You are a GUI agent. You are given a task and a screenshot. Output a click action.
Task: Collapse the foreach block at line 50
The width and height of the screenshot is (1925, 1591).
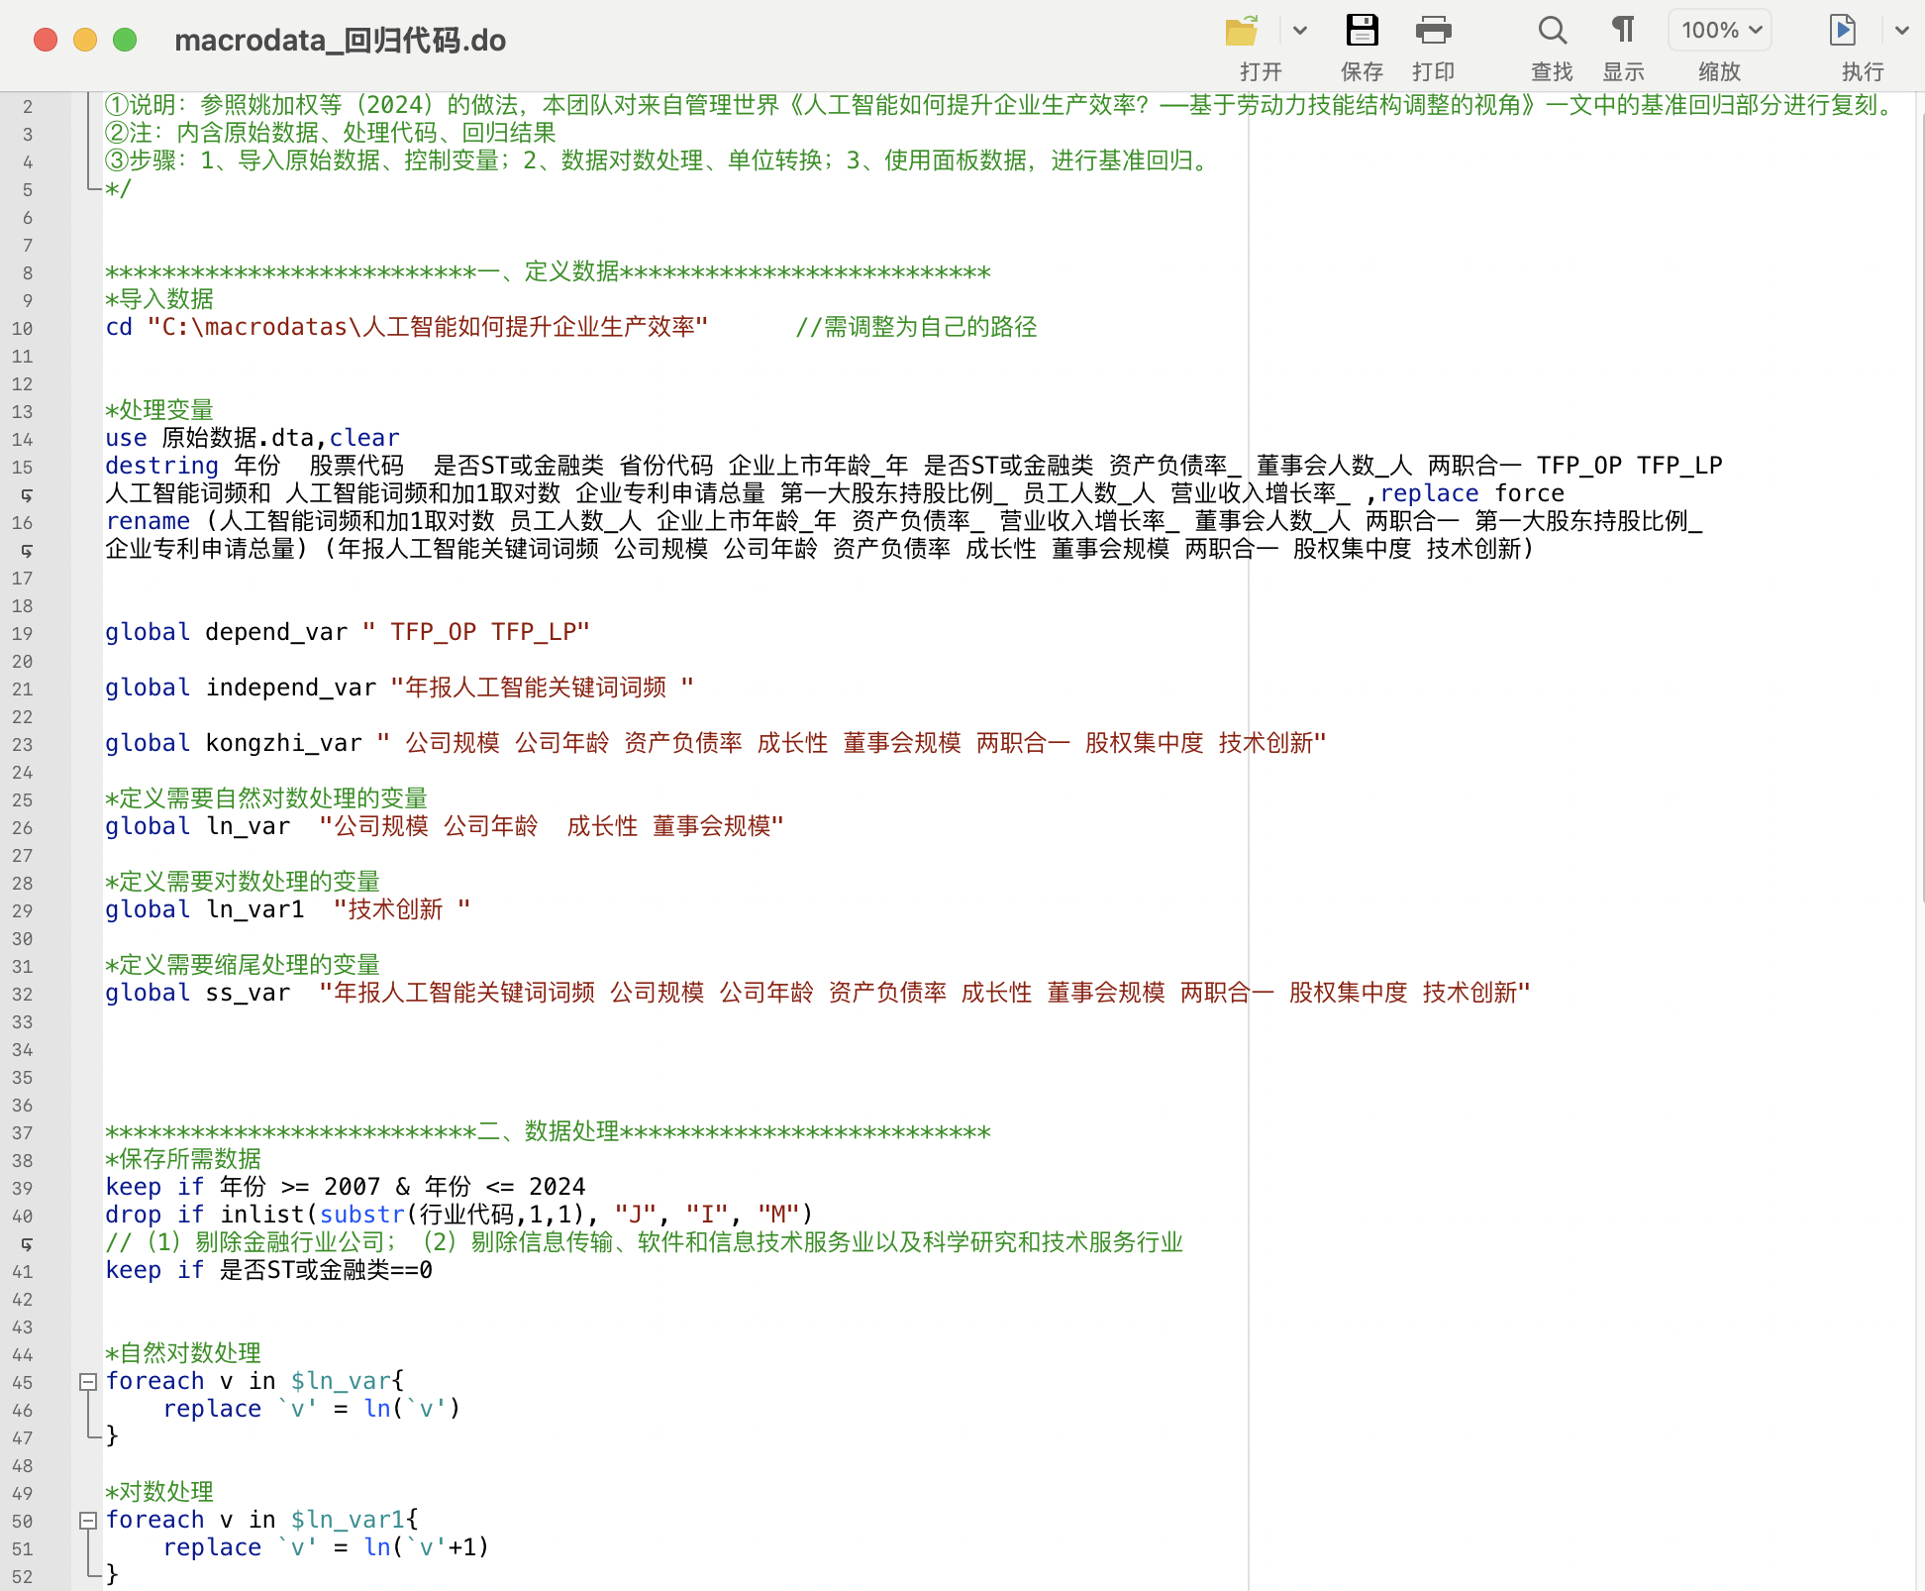(x=88, y=1520)
